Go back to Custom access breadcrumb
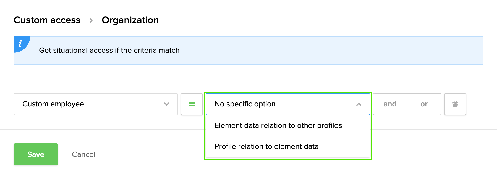 click(x=47, y=20)
